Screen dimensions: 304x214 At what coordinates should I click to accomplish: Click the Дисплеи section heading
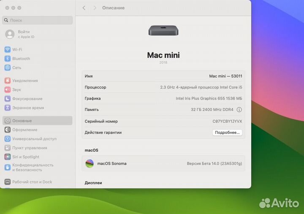click(x=93, y=183)
